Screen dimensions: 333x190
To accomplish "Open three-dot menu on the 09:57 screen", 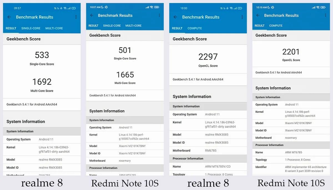I will click(x=76, y=17).
